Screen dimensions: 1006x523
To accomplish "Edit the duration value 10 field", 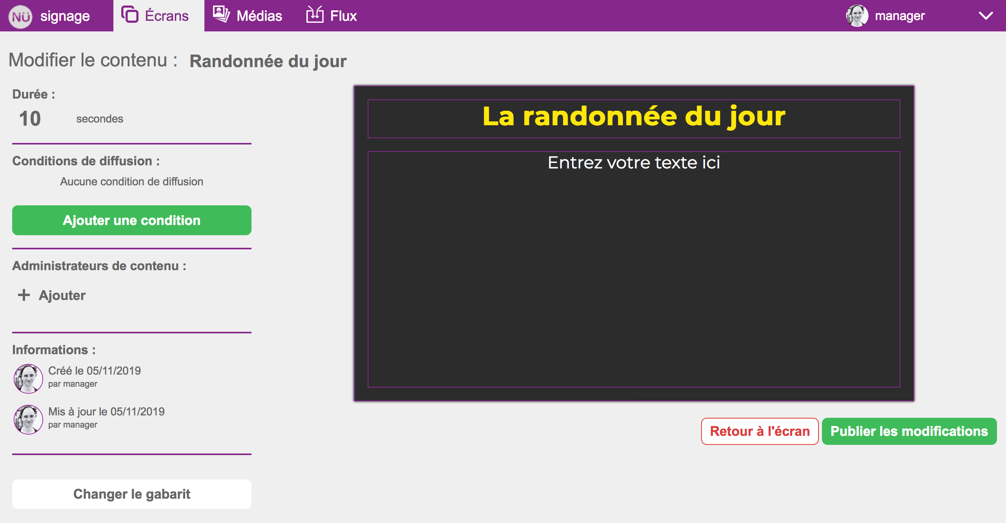I will tap(30, 119).
